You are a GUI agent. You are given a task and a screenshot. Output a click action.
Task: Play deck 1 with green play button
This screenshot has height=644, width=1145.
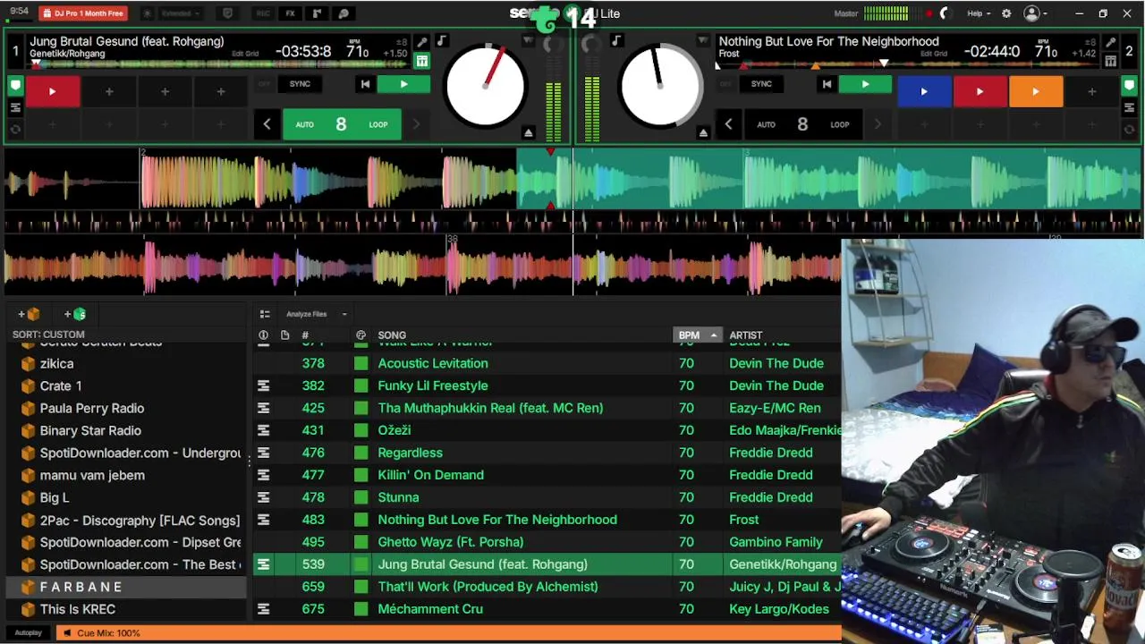403,84
